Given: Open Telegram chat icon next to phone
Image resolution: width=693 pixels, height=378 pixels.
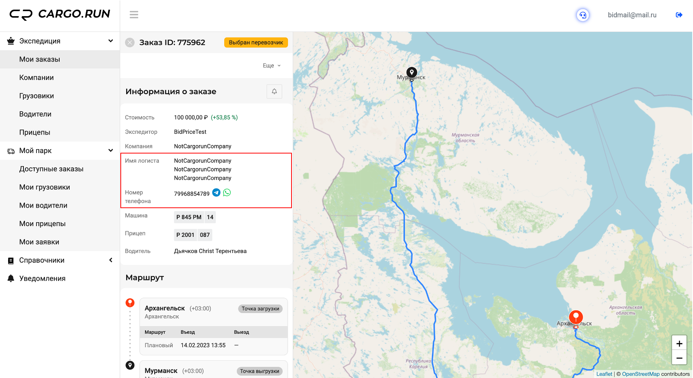Looking at the screenshot, I should tap(217, 193).
